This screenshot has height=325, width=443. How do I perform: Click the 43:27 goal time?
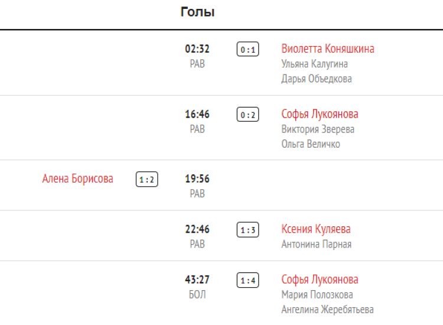[197, 279]
